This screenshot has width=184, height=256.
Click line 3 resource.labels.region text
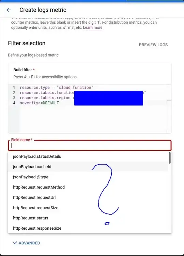(47, 98)
